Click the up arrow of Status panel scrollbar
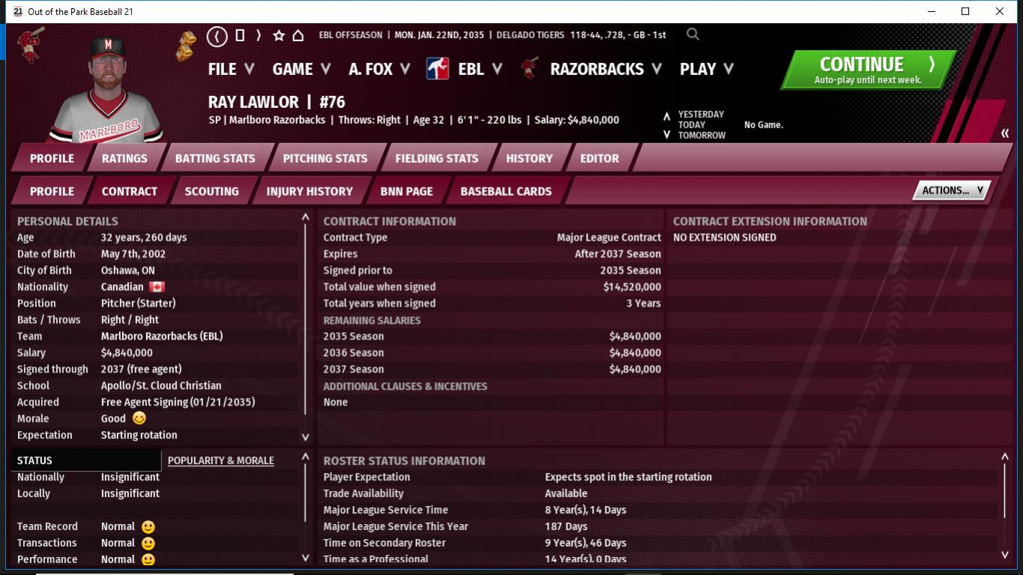The image size is (1023, 575). [305, 457]
